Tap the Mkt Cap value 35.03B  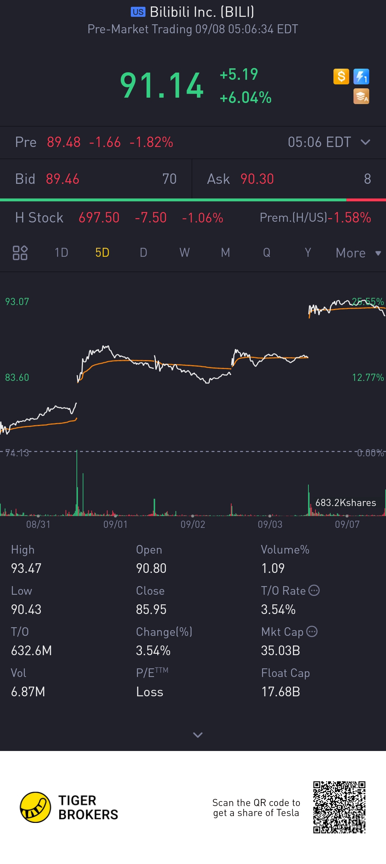281,651
